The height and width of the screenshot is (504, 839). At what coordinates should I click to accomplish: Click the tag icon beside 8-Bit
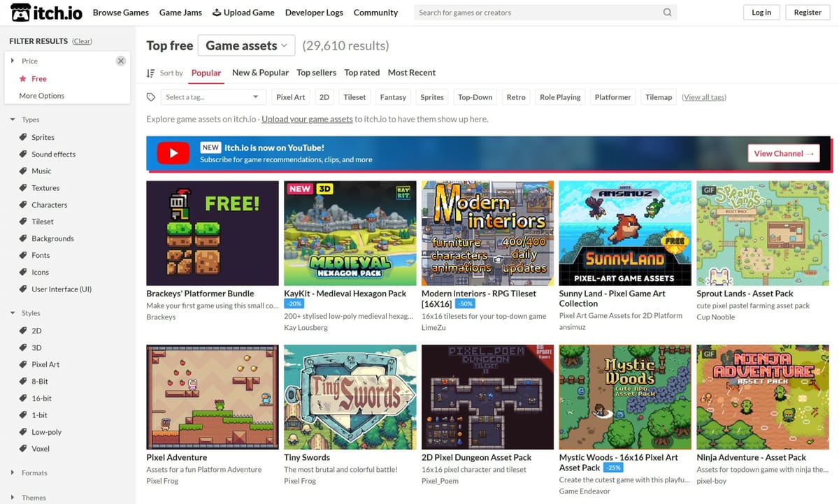click(x=23, y=381)
